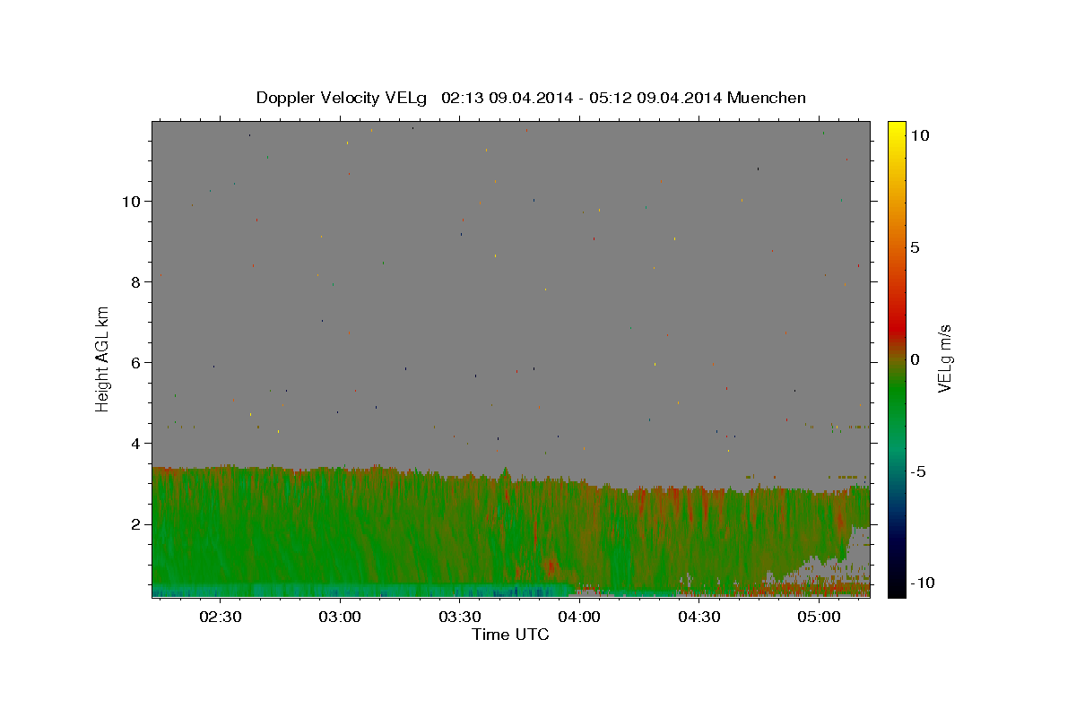The image size is (1076, 717).
Task: Click the 'Time UTC' x-axis label
Action: click(x=510, y=635)
